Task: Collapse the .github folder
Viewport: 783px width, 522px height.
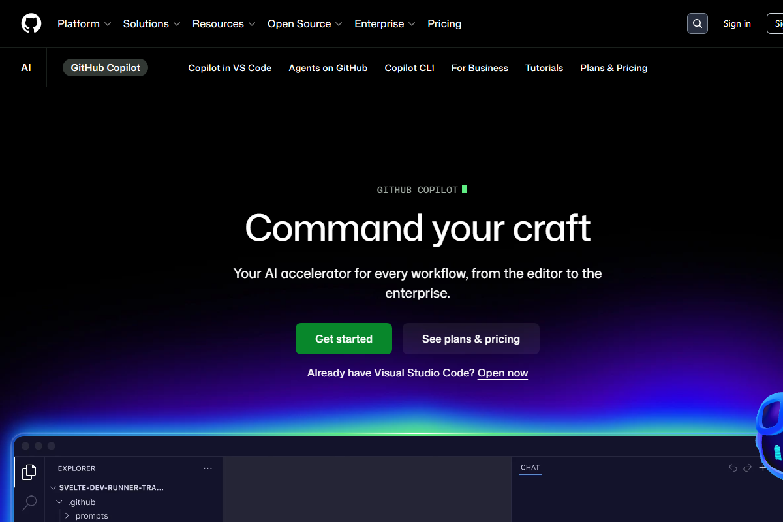Action: (77, 502)
